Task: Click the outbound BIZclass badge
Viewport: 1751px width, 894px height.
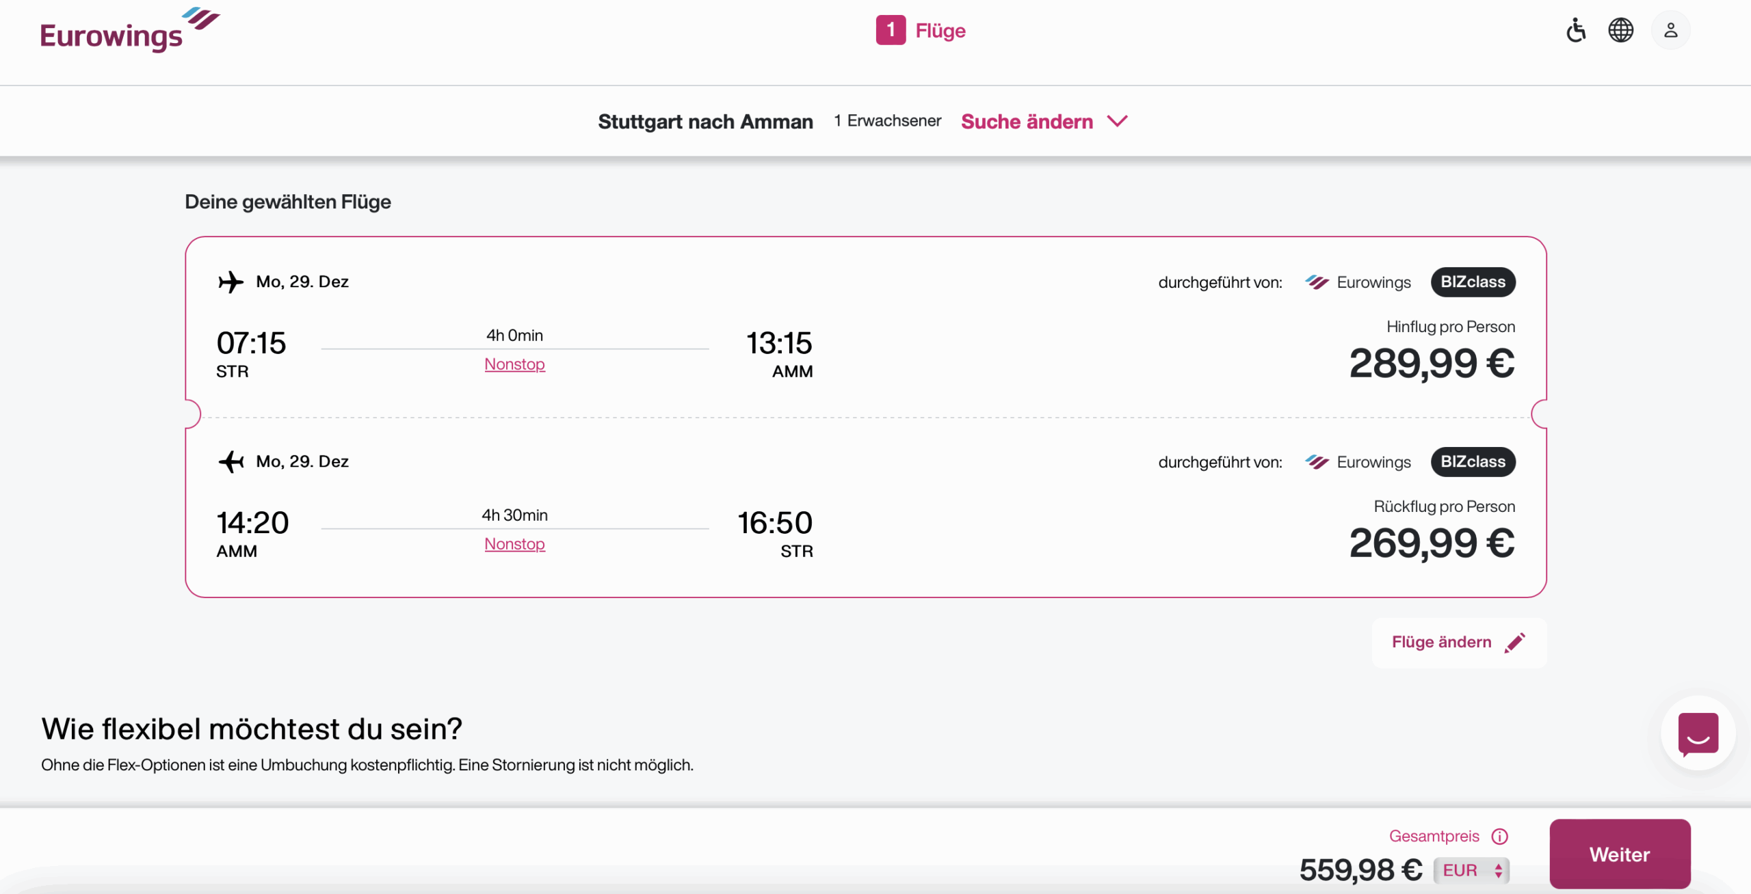Action: (1473, 282)
